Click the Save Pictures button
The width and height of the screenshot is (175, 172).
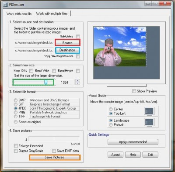pyautogui.click(x=55, y=157)
